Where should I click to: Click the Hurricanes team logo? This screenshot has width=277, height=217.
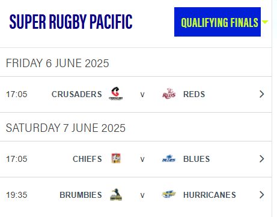pos(169,194)
